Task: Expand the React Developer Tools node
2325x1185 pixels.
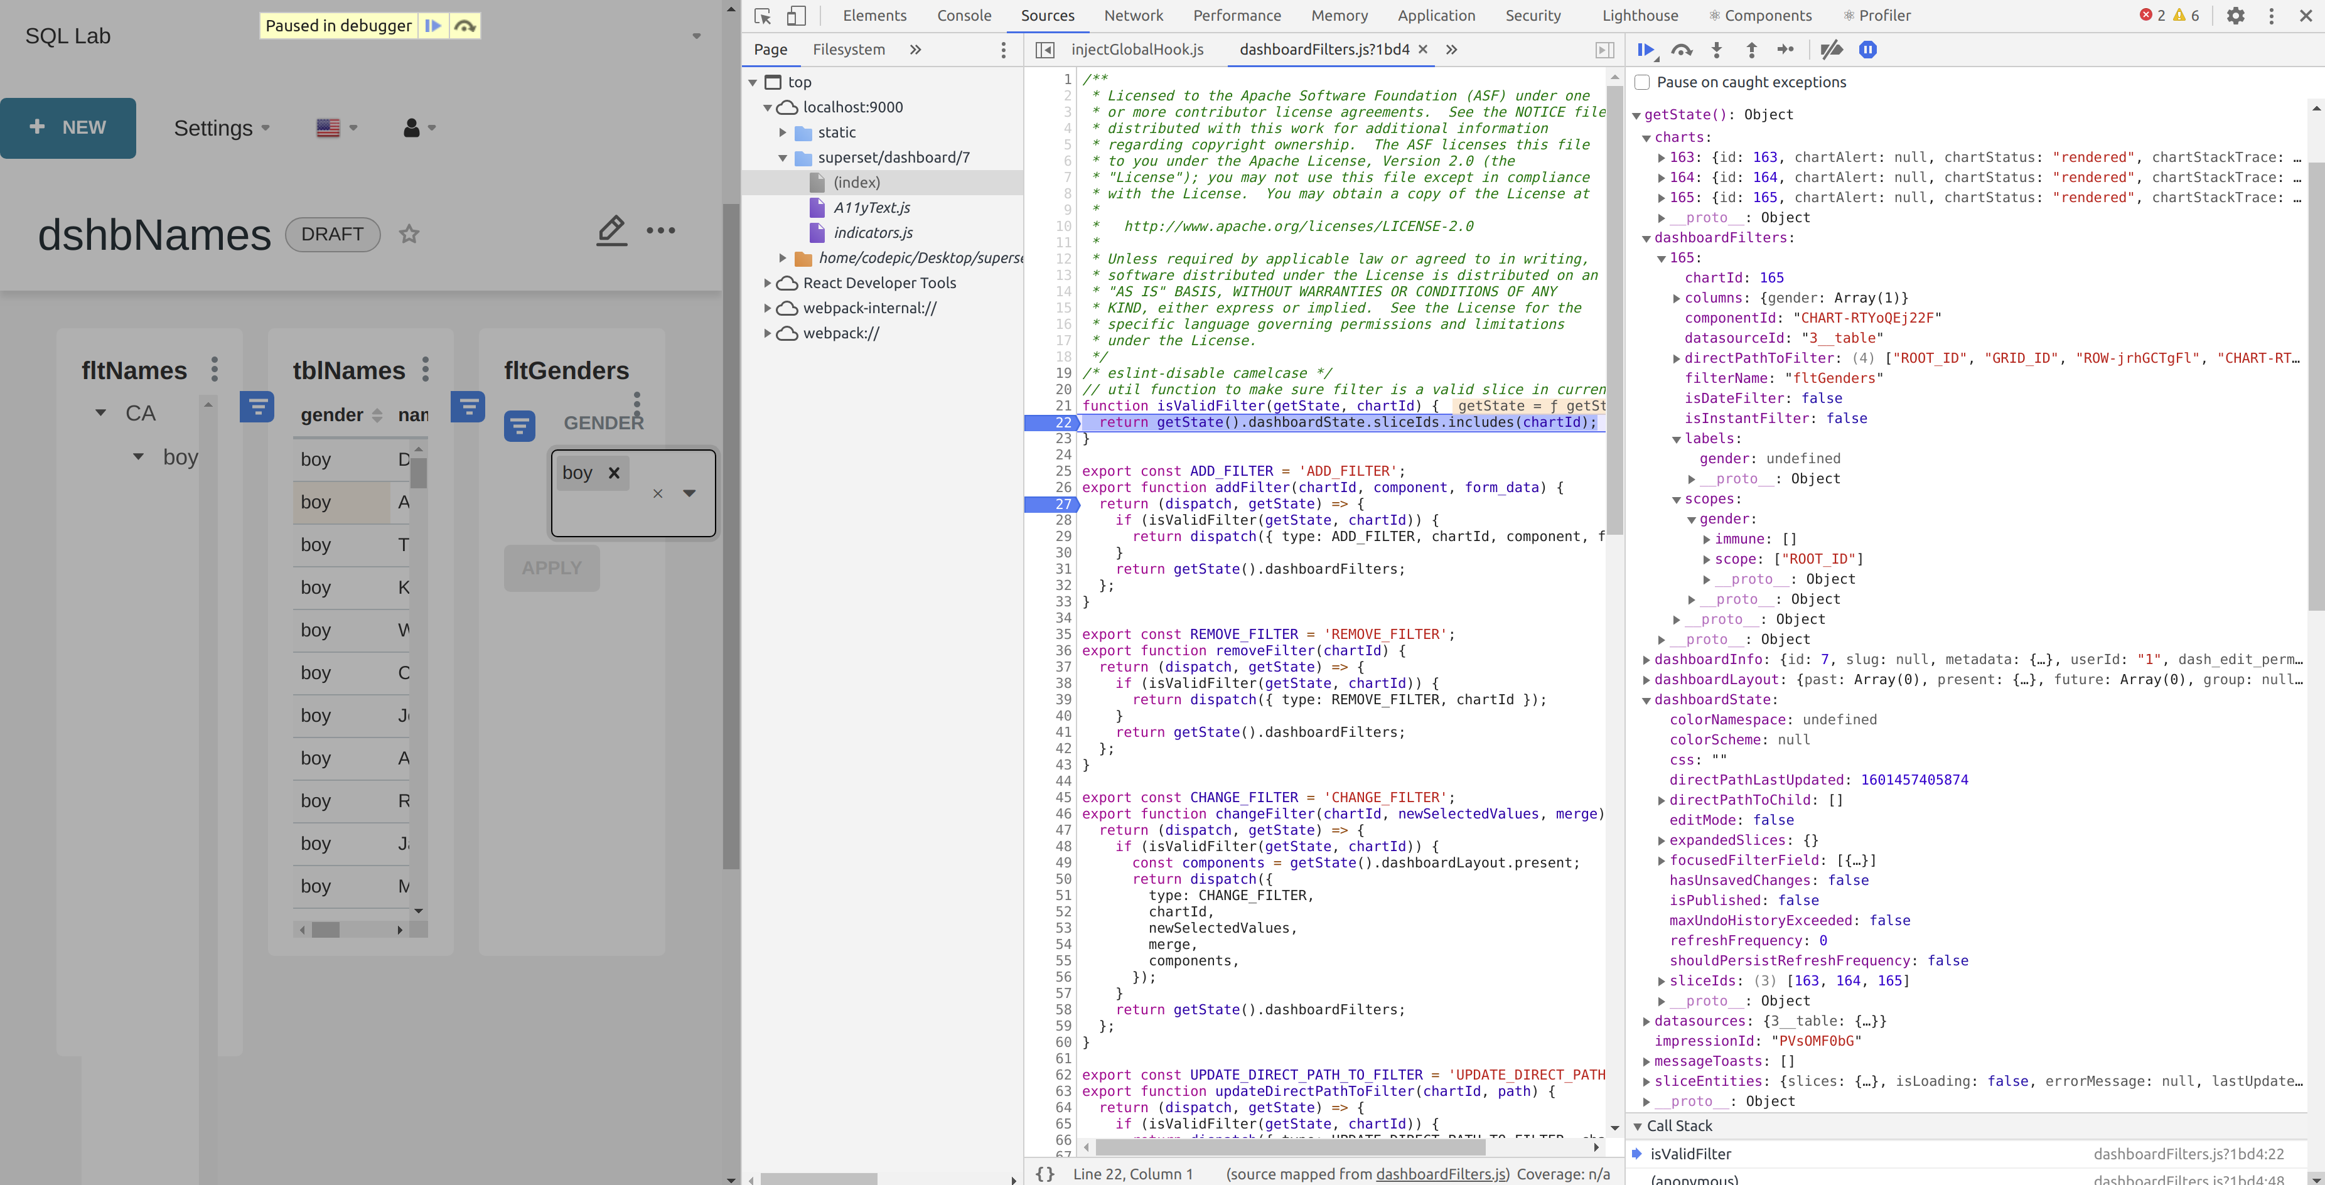Action: [766, 282]
